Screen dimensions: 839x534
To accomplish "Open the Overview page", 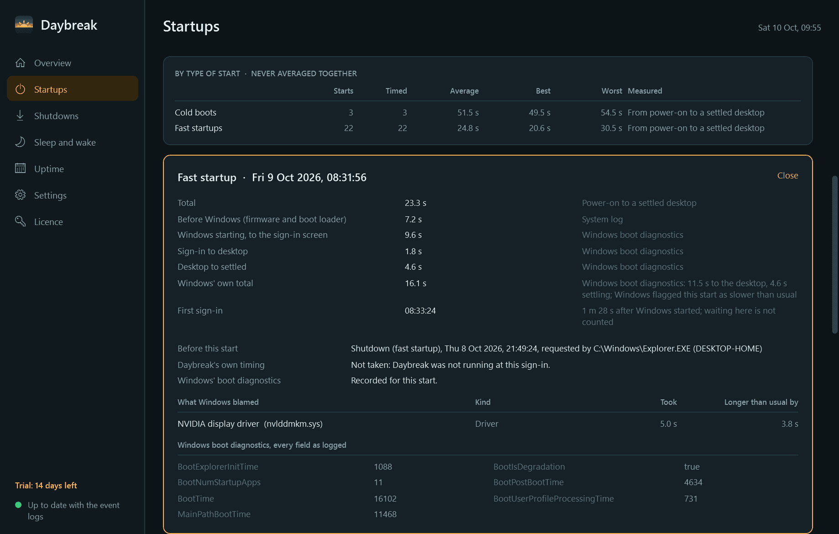I will pyautogui.click(x=73, y=63).
